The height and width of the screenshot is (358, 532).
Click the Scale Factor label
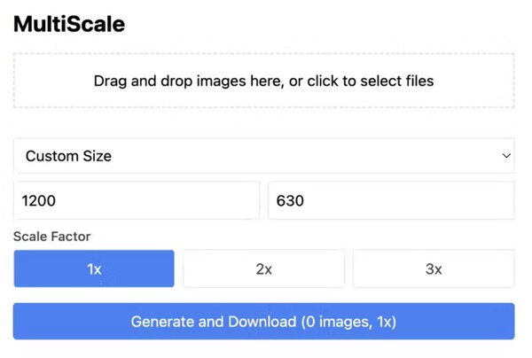[x=51, y=237]
